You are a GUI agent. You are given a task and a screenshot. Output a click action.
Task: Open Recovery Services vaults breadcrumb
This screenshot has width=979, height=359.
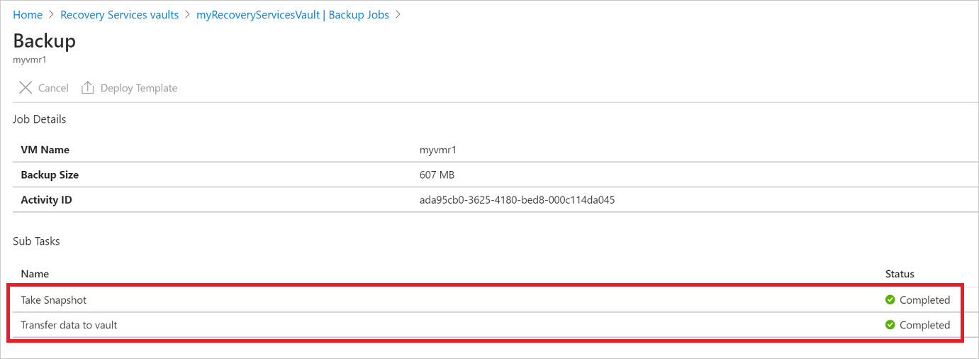tap(119, 15)
